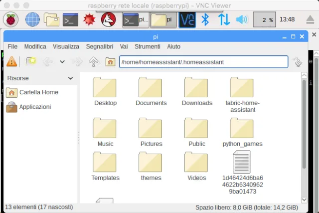
Task: Select Applicazioni in the sidebar
Action: [x=35, y=107]
